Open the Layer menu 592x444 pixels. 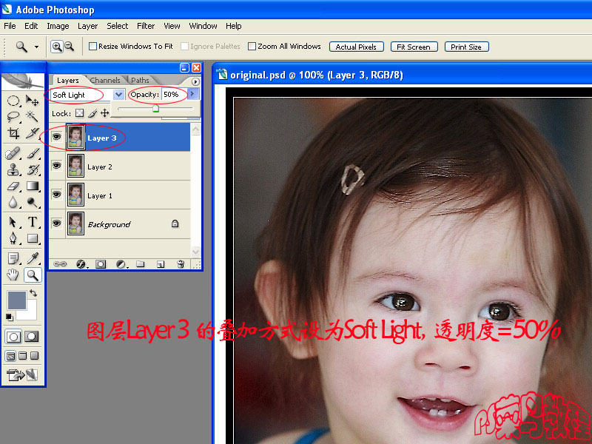(x=87, y=26)
